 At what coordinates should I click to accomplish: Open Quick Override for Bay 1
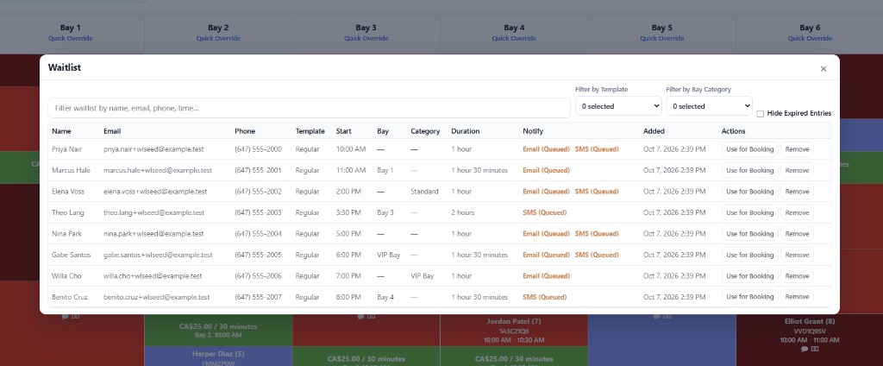click(x=71, y=38)
